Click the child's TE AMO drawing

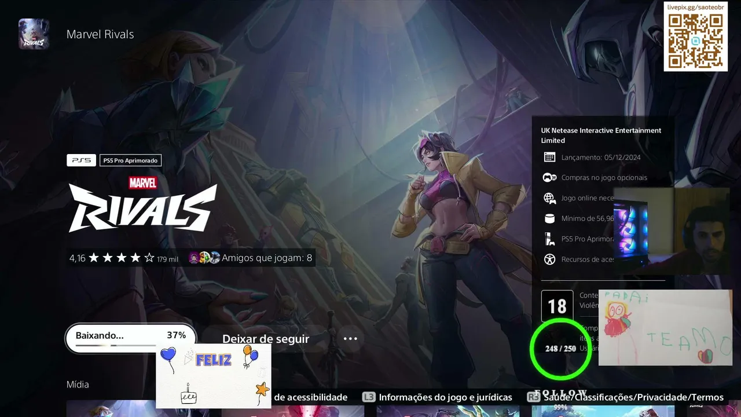pyautogui.click(x=665, y=328)
